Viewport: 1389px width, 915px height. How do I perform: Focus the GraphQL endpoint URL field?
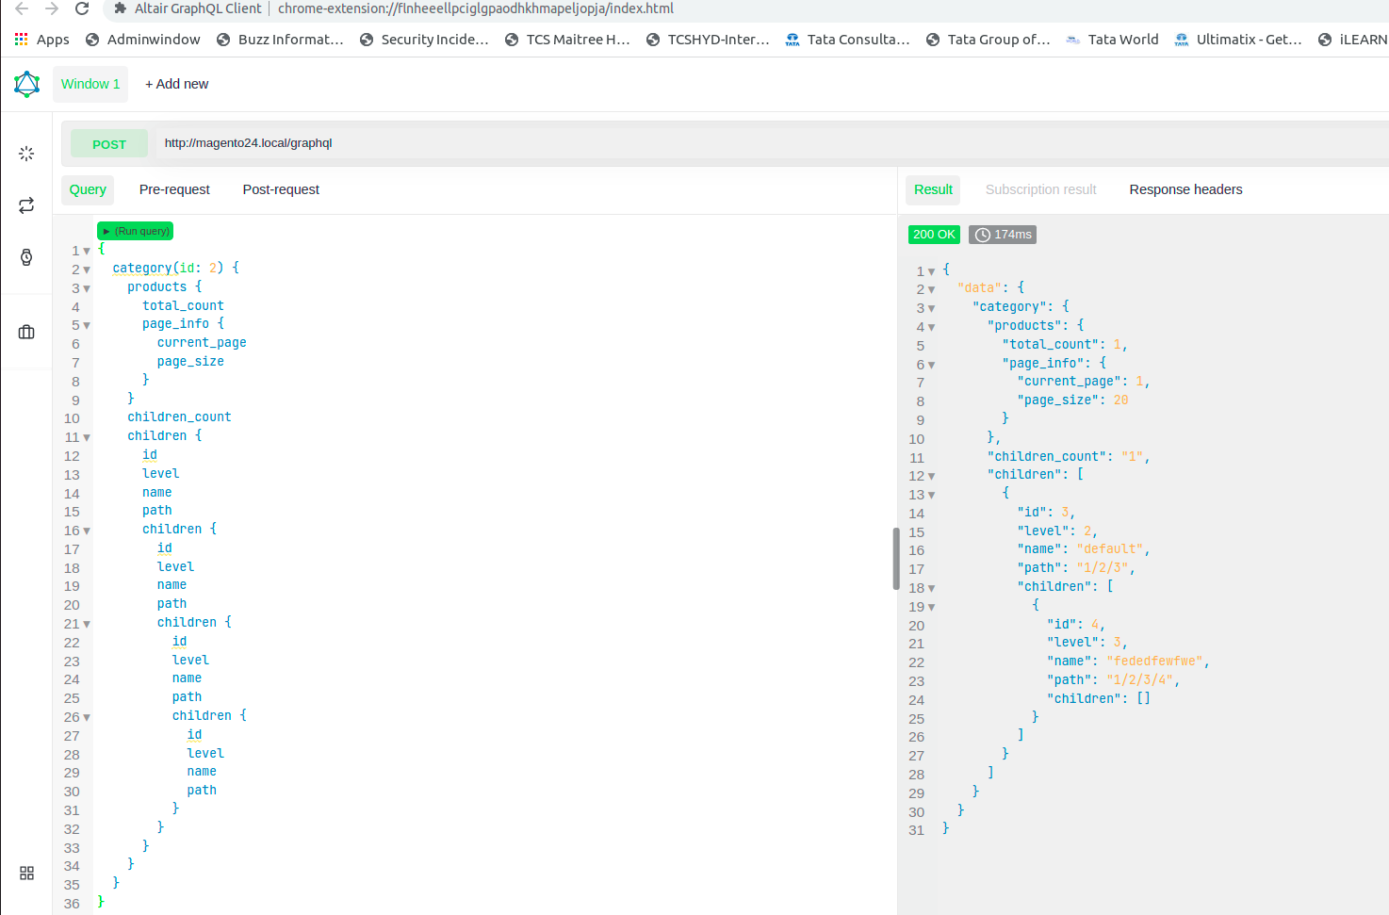pos(771,143)
